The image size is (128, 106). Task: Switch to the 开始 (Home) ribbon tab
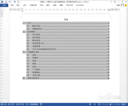[x=12, y=5]
